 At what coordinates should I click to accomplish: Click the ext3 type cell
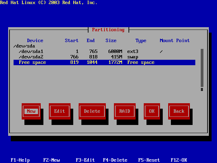coord(133,51)
